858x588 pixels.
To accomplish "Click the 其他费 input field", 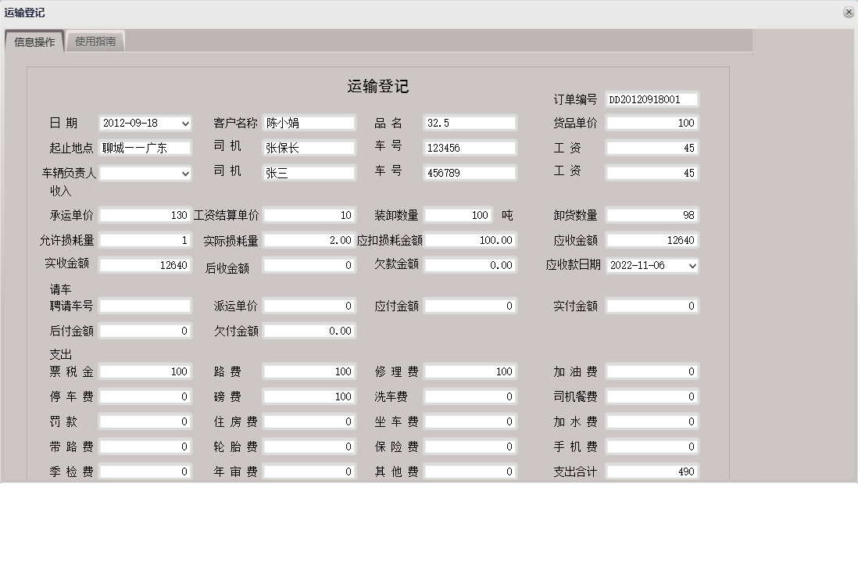I will click(470, 471).
